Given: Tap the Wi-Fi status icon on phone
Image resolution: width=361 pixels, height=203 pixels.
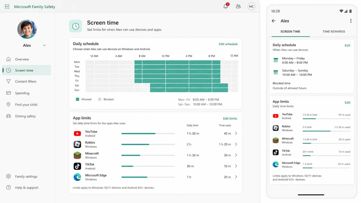Looking at the screenshot, I should [341, 11].
